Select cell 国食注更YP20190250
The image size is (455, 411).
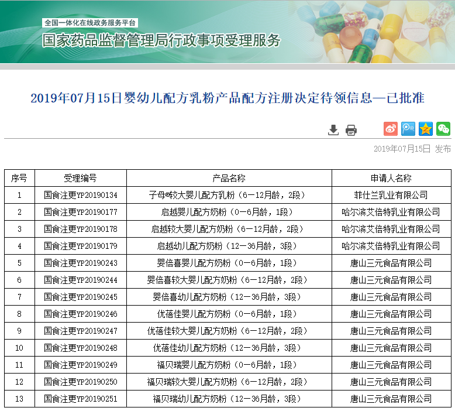81,382
